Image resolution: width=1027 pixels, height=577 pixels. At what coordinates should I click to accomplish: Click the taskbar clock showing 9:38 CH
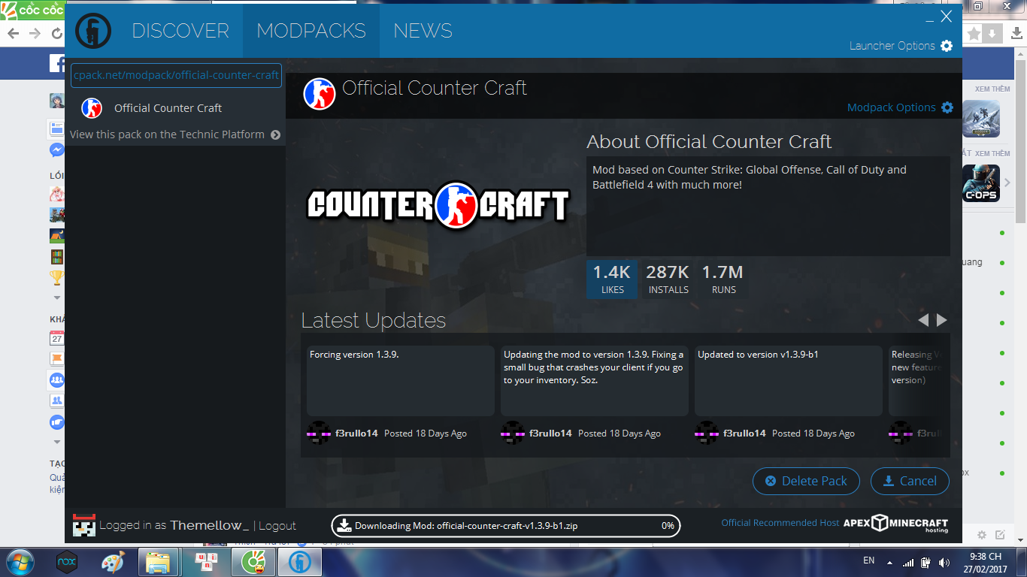[986, 563]
